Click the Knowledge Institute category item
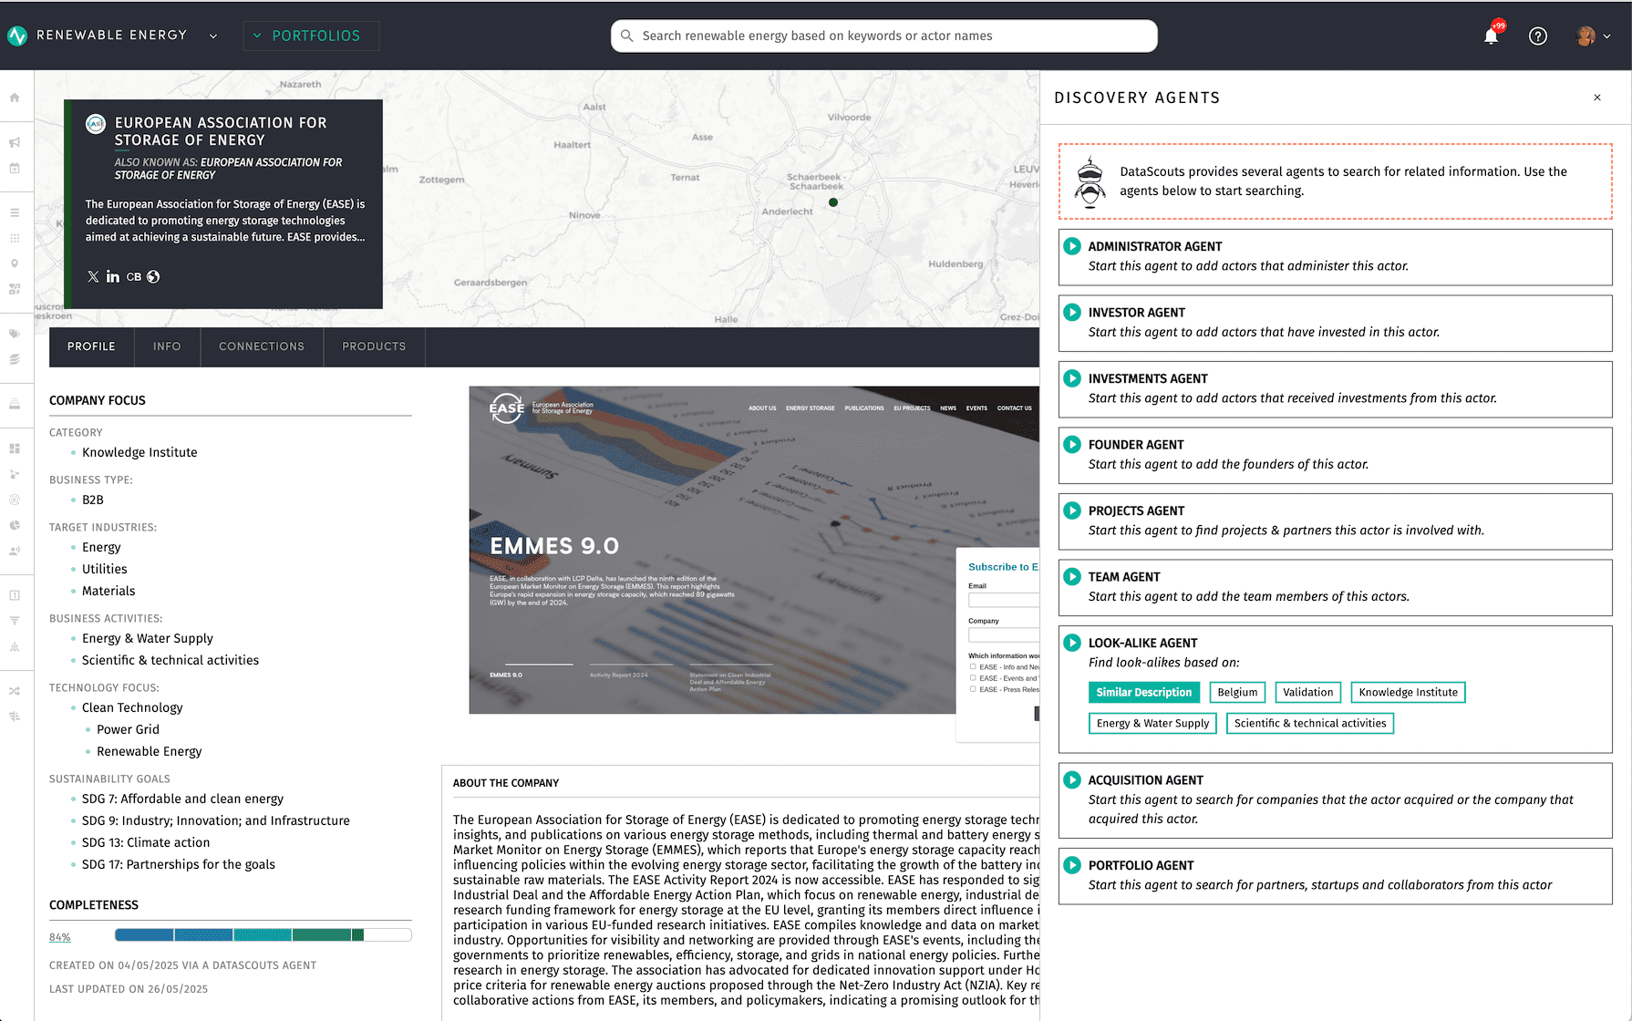Viewport: 1632px width, 1021px height. (x=139, y=452)
